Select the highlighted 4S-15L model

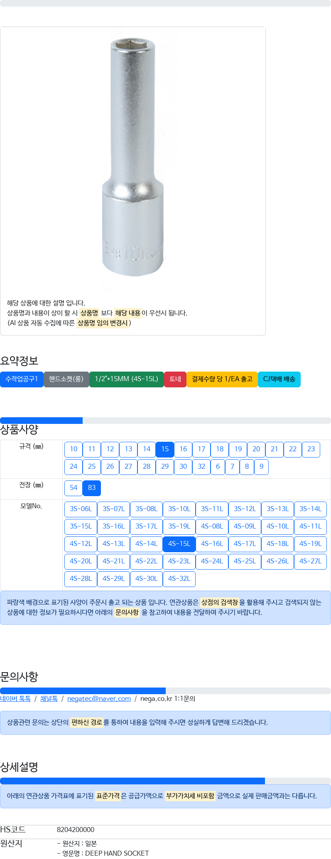click(179, 544)
